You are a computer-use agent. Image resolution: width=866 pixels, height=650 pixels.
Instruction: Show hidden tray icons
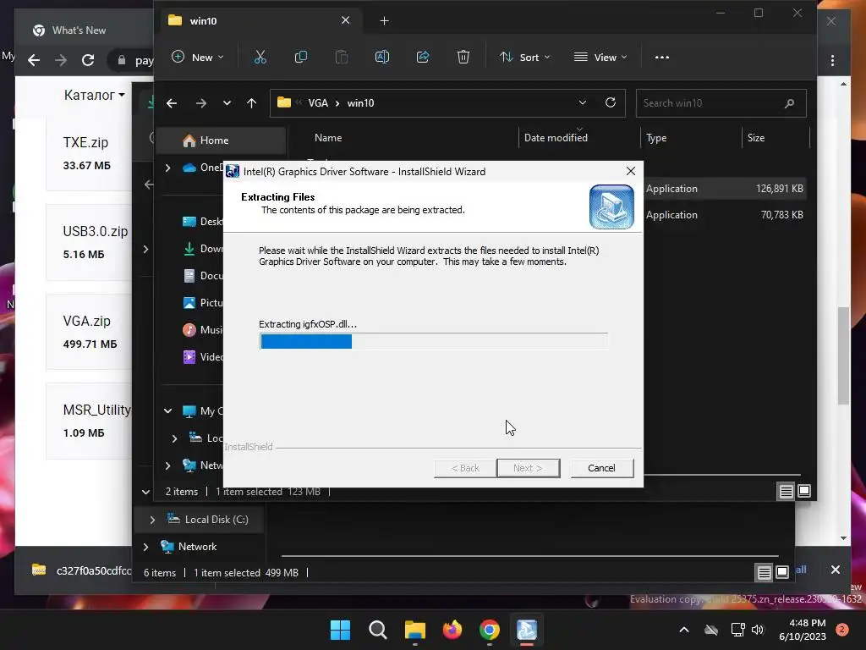pyautogui.click(x=683, y=630)
